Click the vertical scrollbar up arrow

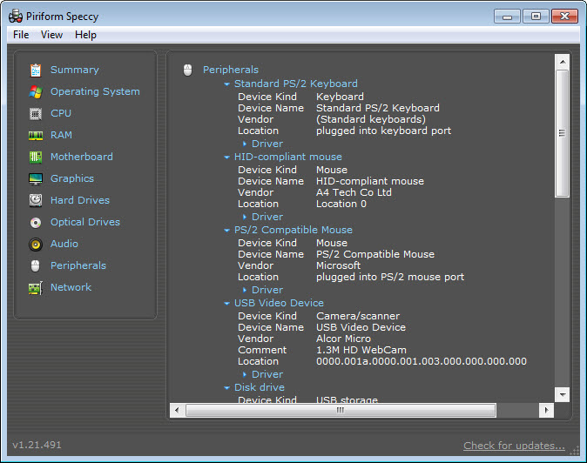coord(563,62)
